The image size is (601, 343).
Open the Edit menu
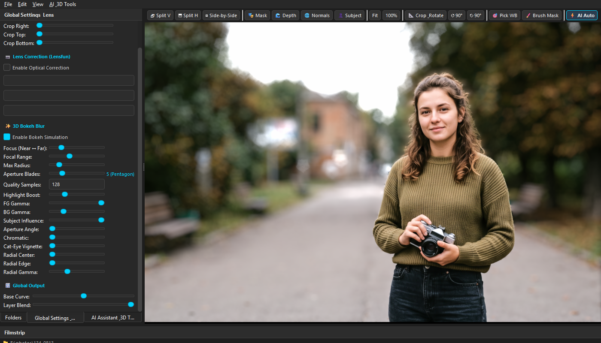tap(22, 4)
